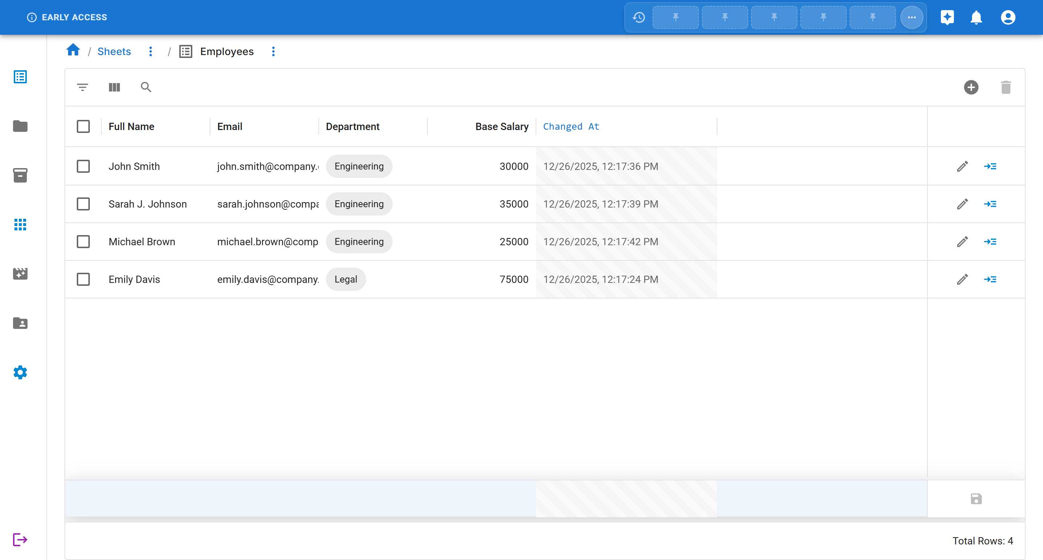Open the filter rows icon
The image size is (1043, 560).
(x=83, y=87)
